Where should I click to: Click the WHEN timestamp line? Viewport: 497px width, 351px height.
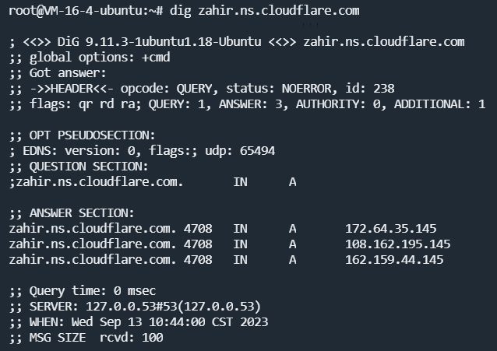[x=139, y=322]
